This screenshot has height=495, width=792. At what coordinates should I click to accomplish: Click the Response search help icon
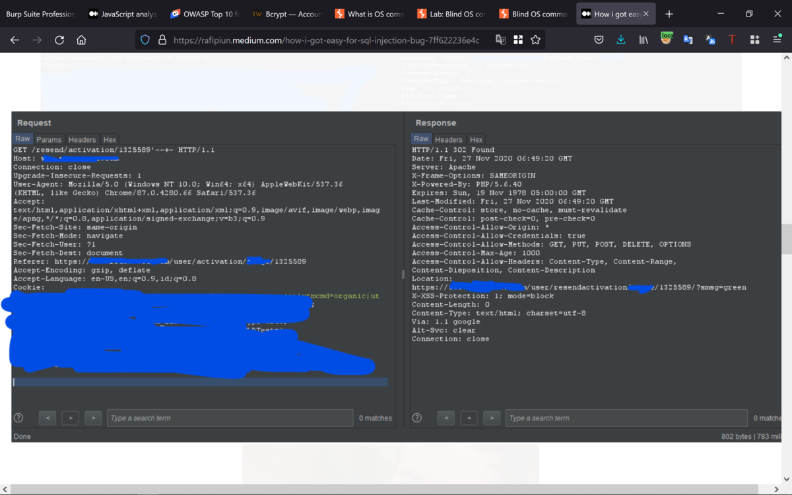pos(417,418)
